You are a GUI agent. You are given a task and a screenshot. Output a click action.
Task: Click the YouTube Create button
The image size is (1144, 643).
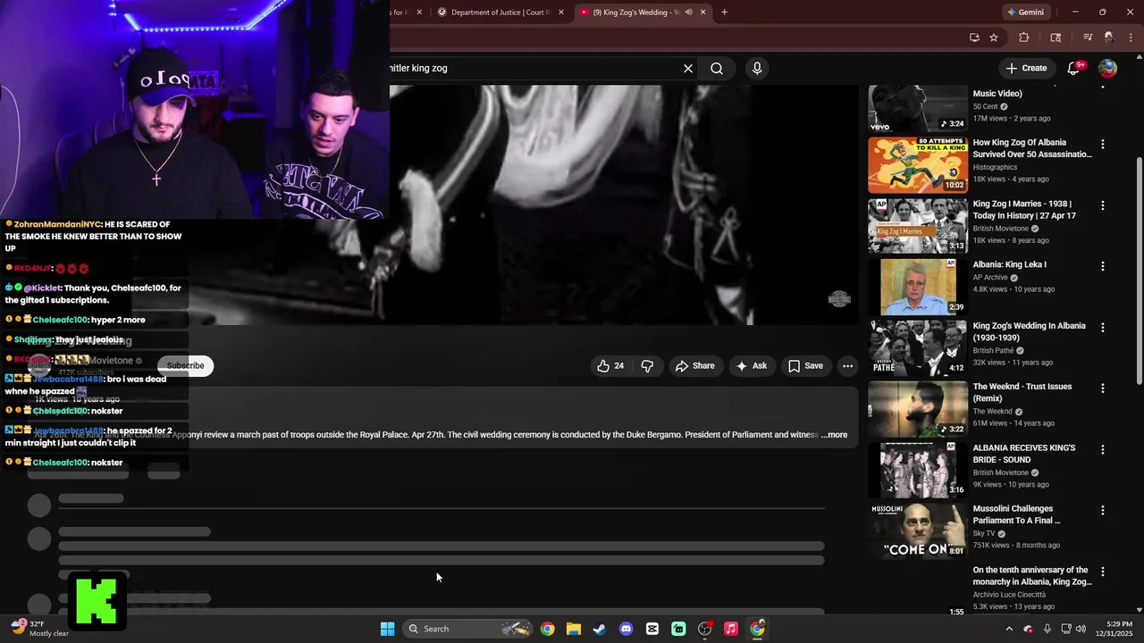pyautogui.click(x=1026, y=68)
